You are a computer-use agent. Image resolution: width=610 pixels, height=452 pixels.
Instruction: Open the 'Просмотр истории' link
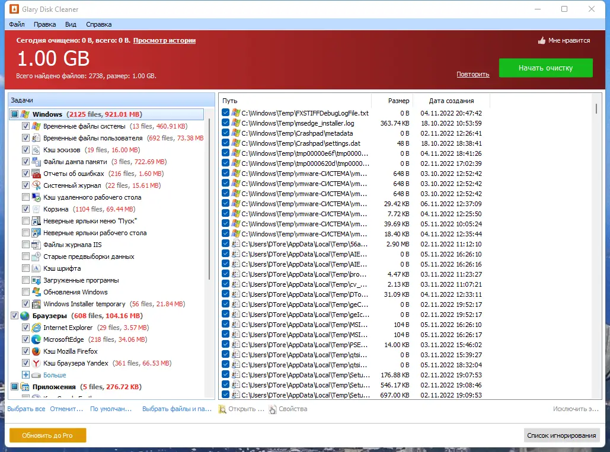(164, 40)
